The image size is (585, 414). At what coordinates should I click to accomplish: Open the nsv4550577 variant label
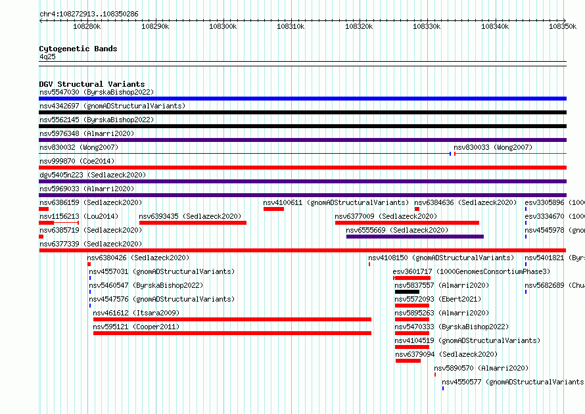pyautogui.click(x=513, y=382)
